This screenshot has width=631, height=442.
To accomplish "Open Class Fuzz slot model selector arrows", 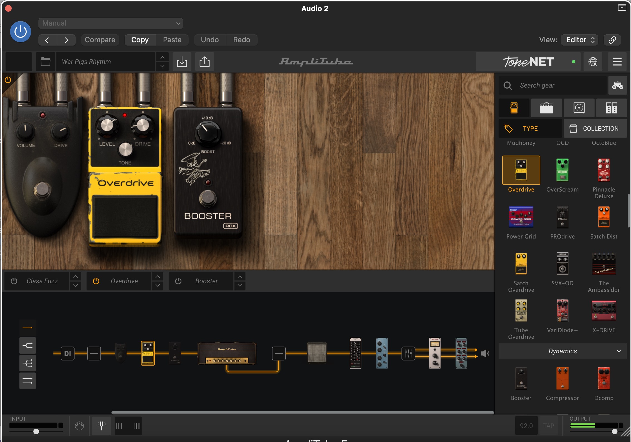I will click(x=75, y=281).
